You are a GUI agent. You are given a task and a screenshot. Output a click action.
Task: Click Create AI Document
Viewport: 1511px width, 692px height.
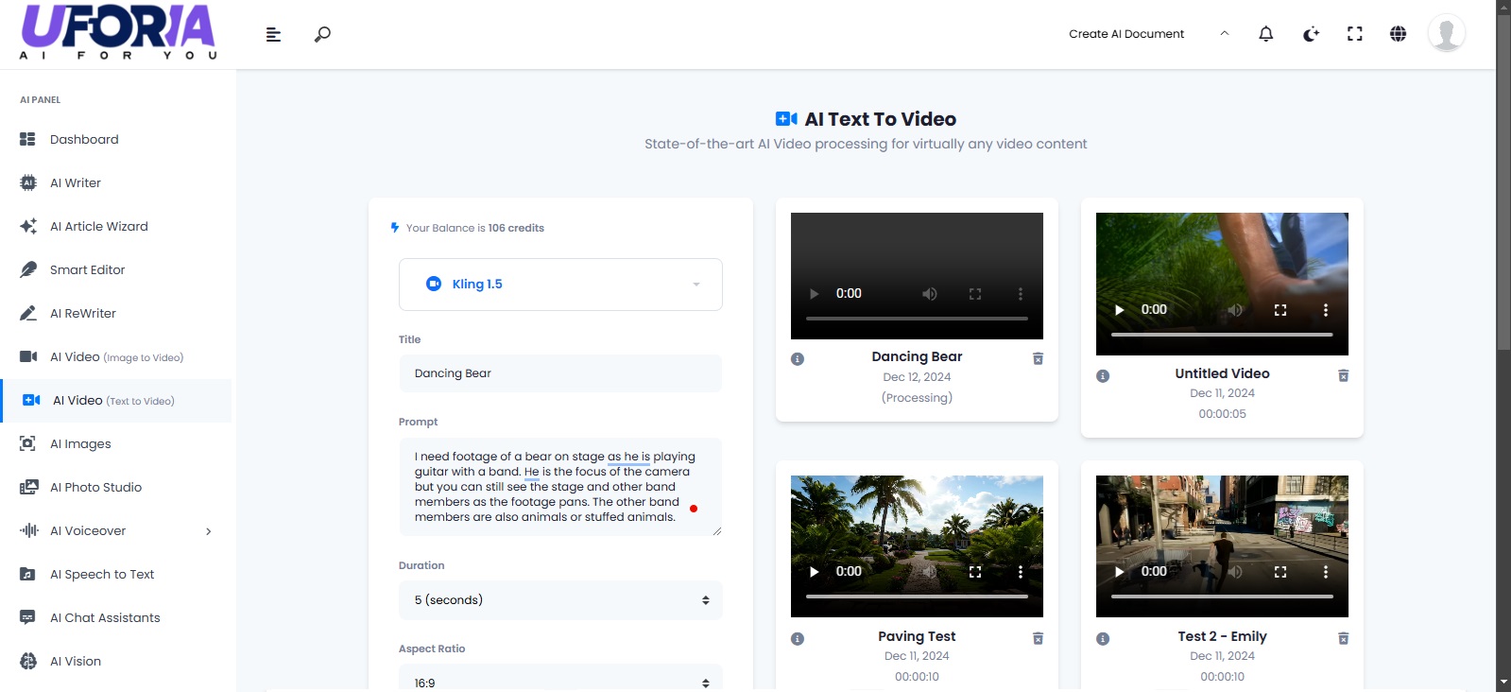click(x=1126, y=34)
